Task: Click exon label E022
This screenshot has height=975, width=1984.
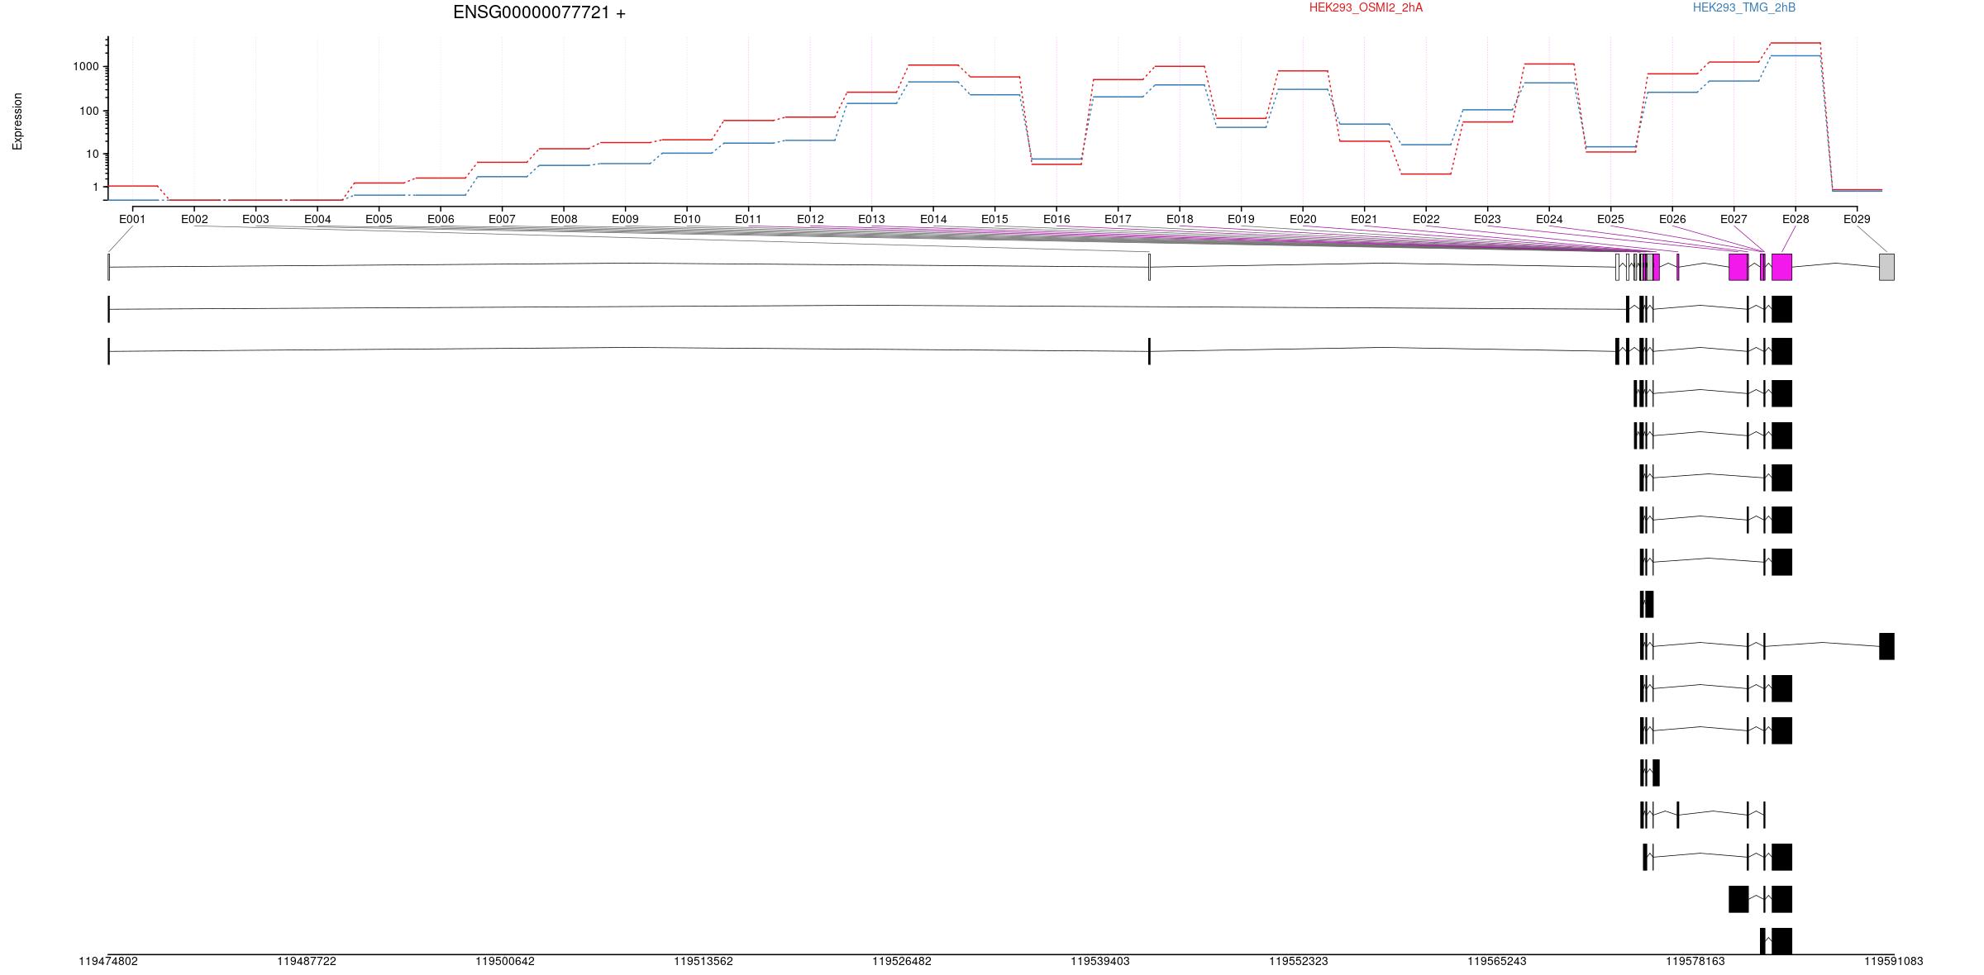Action: 1426,219
